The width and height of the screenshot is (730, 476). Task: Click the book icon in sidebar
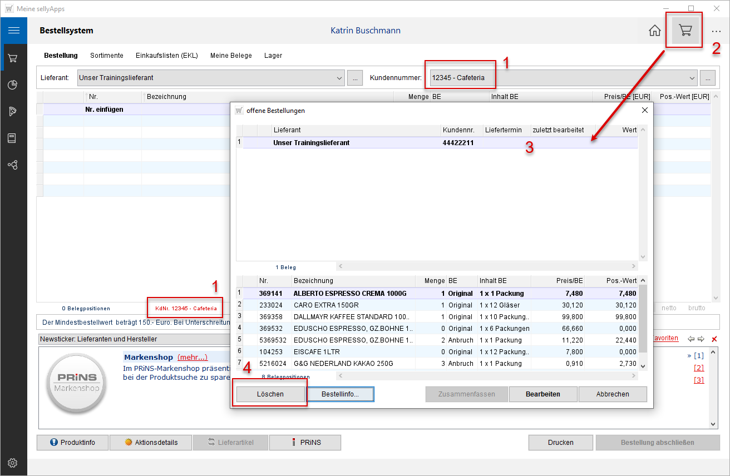[12, 138]
